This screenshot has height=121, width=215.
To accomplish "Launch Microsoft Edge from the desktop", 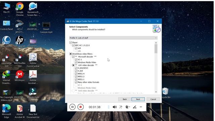I will pyautogui.click(x=6, y=111).
